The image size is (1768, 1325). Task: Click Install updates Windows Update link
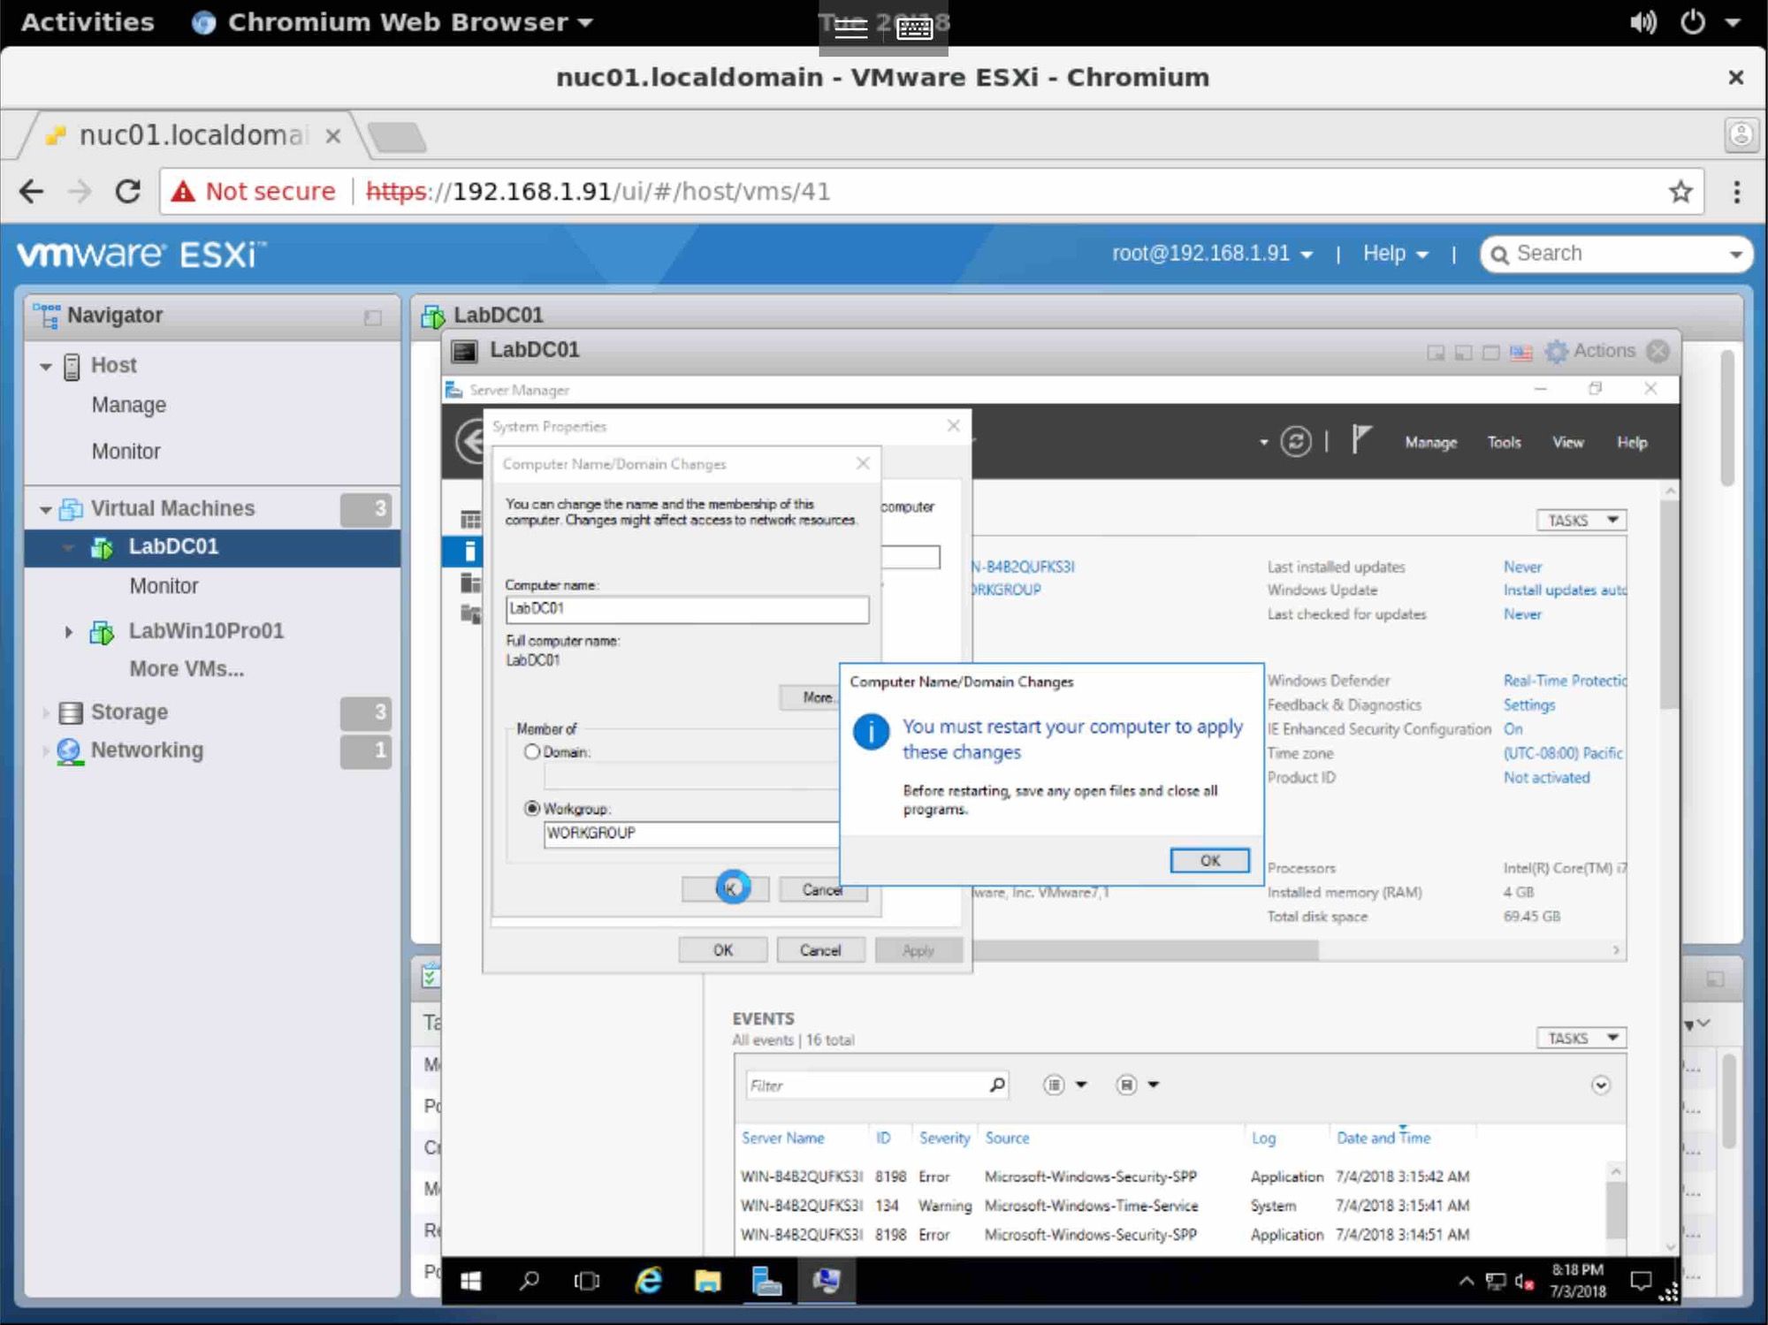click(1564, 590)
